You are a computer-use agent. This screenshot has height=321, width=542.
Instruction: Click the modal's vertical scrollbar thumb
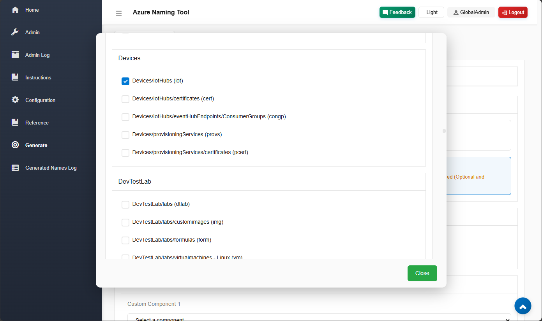coord(444,131)
